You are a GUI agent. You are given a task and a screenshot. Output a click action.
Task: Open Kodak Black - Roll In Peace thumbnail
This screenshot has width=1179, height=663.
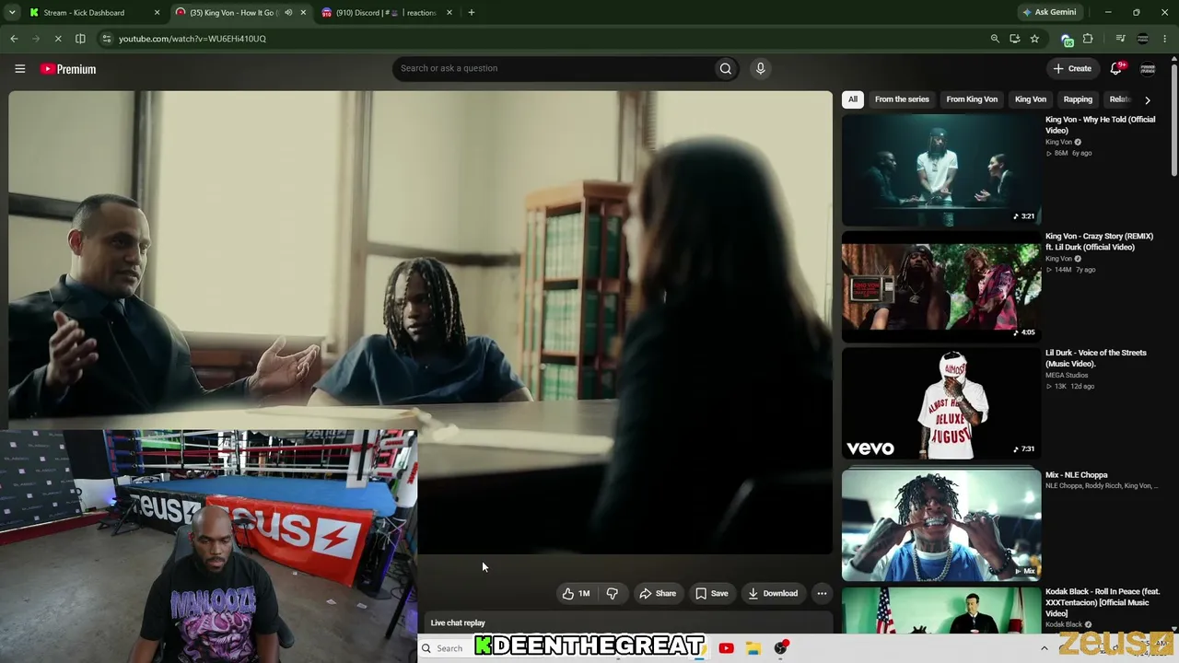[x=941, y=610]
